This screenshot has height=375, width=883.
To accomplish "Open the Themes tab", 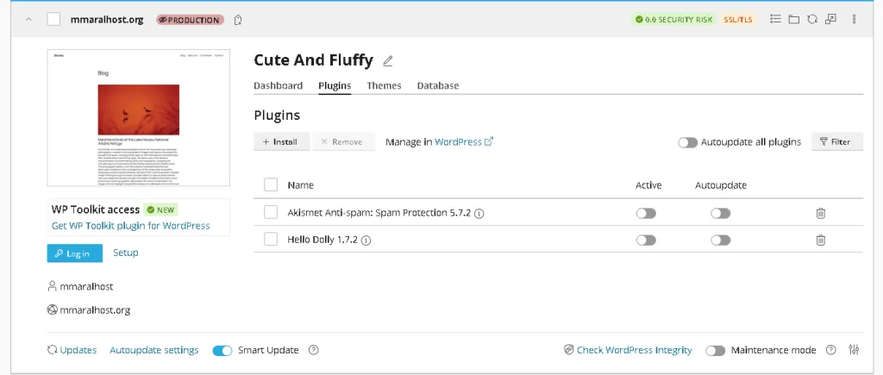I will [384, 85].
